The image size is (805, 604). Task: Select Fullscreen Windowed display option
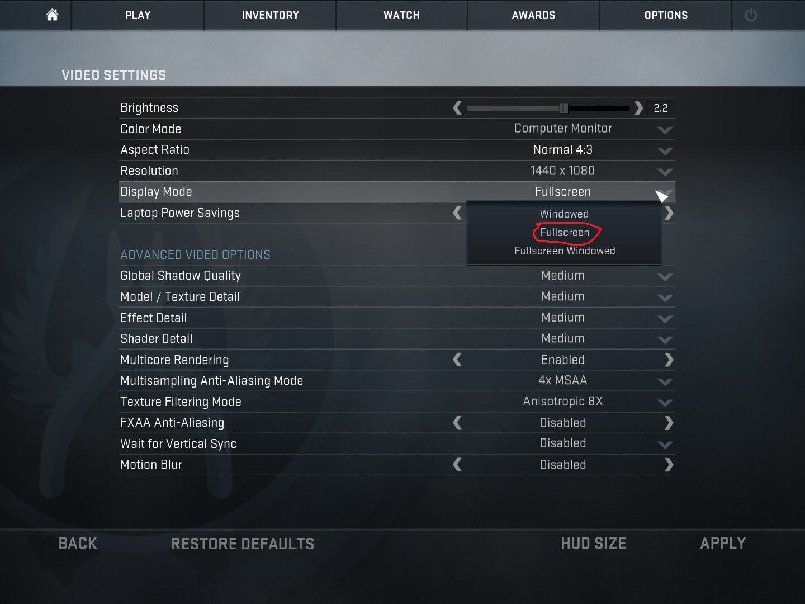click(565, 251)
